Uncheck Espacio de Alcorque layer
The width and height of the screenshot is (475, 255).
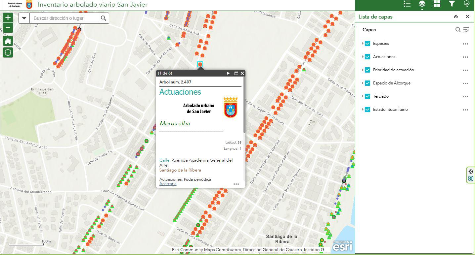[x=367, y=83]
